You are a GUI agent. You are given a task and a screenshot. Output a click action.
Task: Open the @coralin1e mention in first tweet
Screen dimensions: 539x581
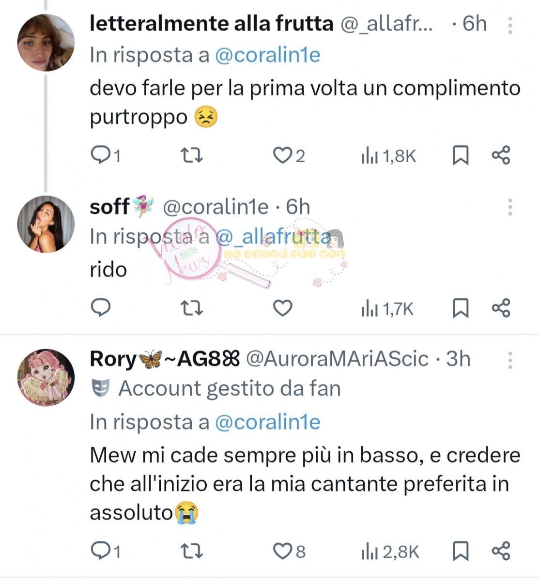267,55
